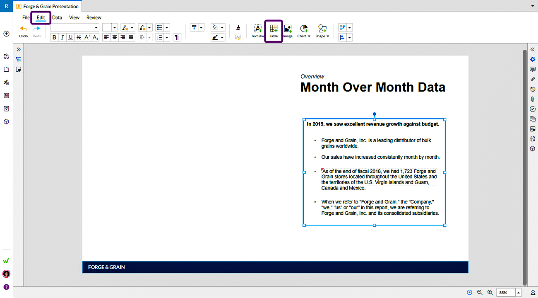Click the Undo arrow
Screen dimensions: 538x298
tap(23, 28)
